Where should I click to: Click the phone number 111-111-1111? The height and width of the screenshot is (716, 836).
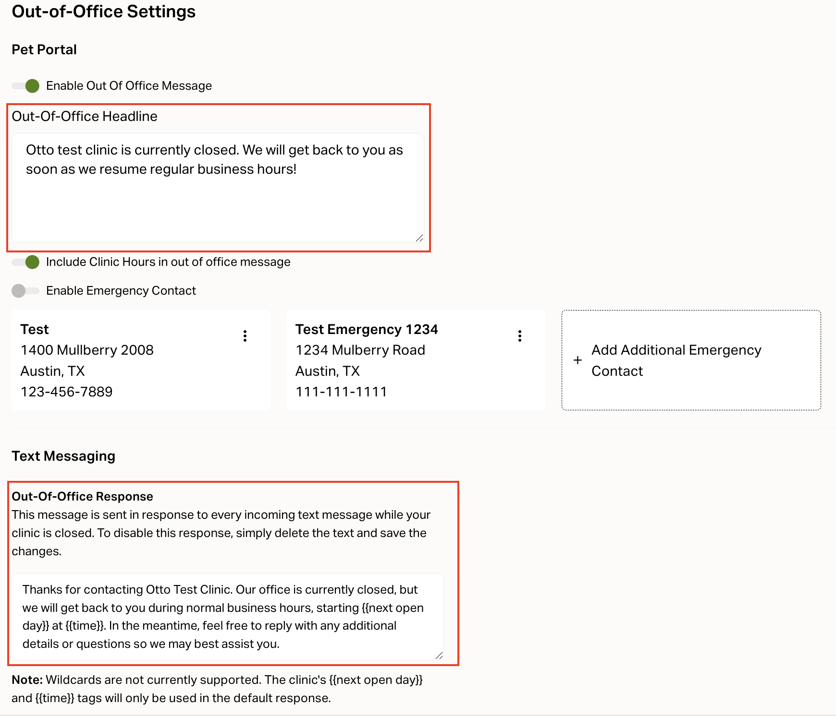[341, 392]
